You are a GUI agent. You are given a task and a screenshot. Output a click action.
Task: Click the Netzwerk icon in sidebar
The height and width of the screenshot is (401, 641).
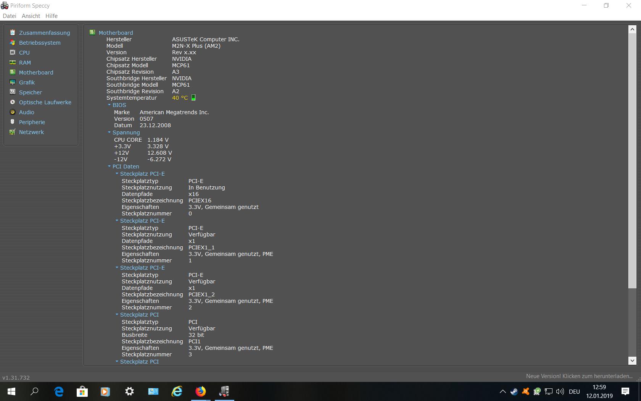pos(13,132)
